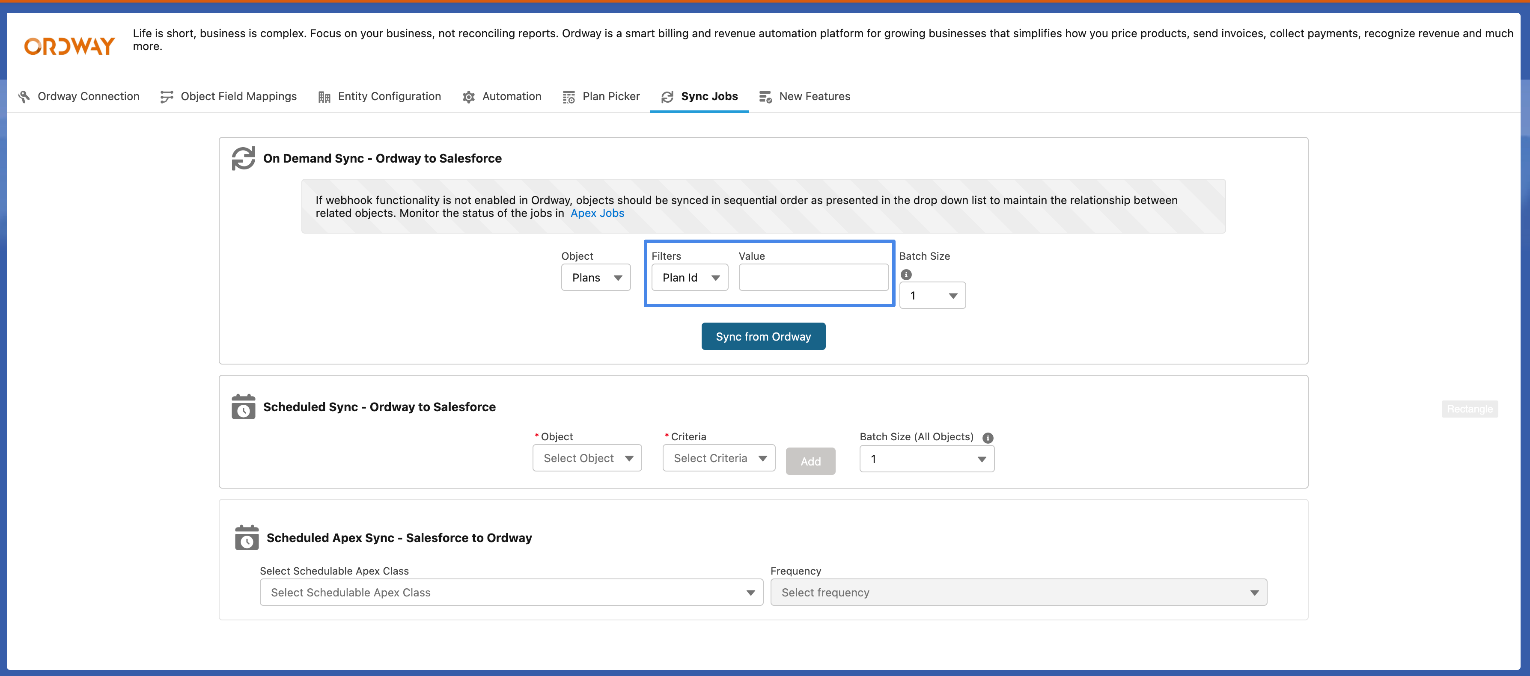Click the Automation gear icon
This screenshot has width=1530, height=676.
(x=469, y=97)
